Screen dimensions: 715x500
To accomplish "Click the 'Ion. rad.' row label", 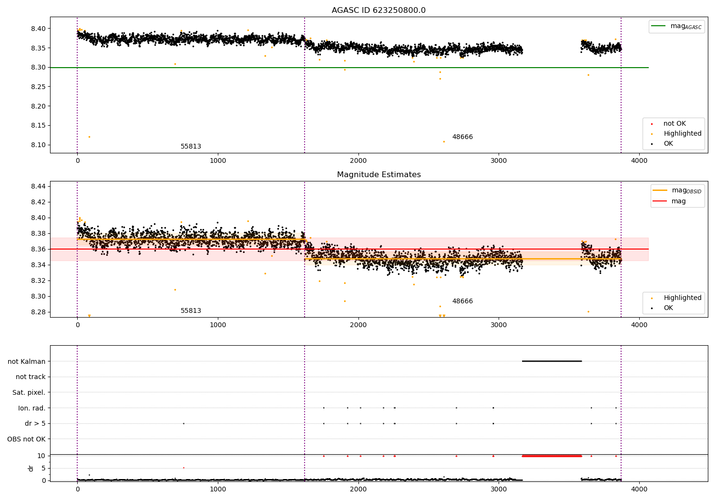I will pyautogui.click(x=32, y=408).
